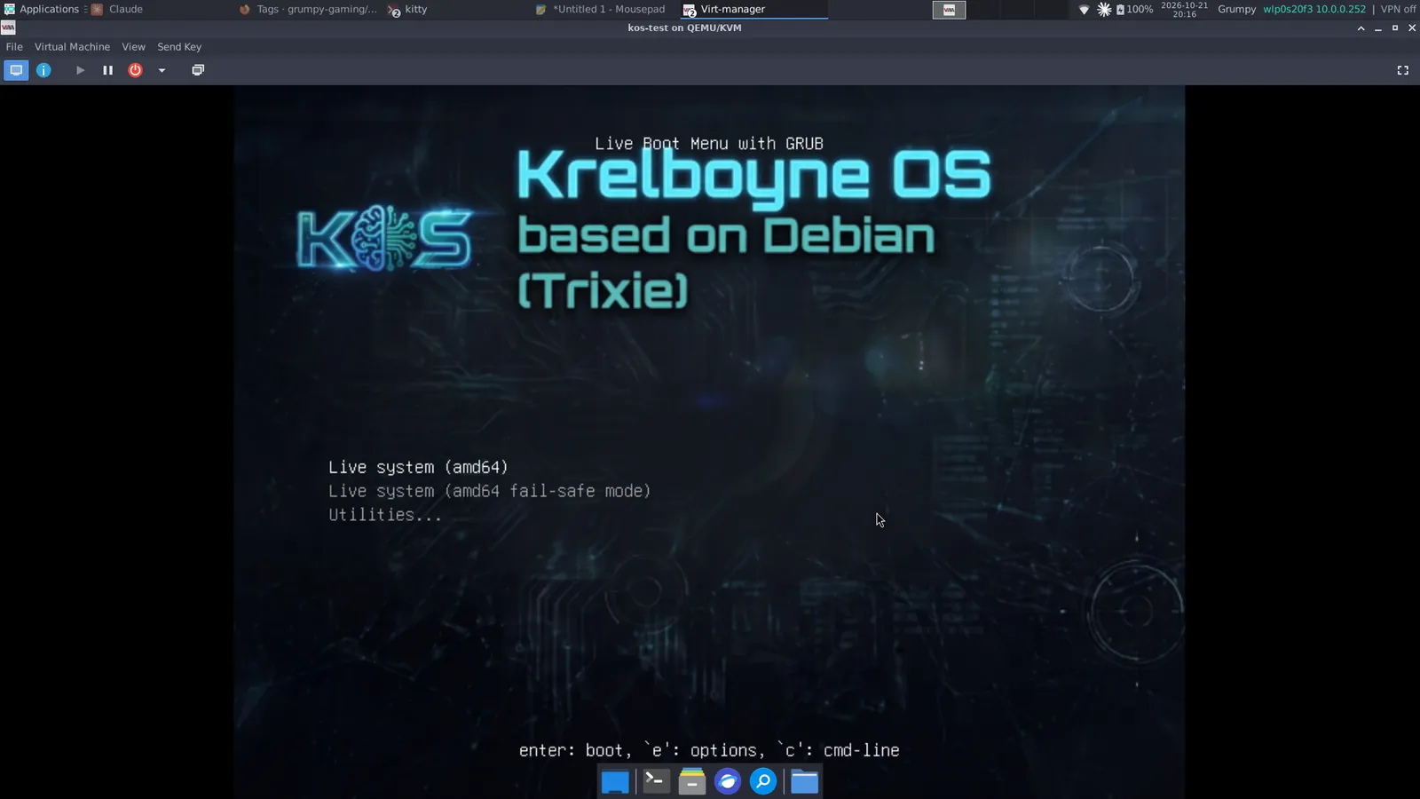
Task: Open the View menu
Action: (133, 47)
